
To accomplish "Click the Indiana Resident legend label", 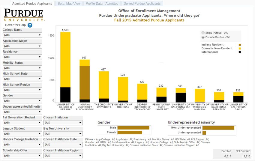I will click(212, 45).
